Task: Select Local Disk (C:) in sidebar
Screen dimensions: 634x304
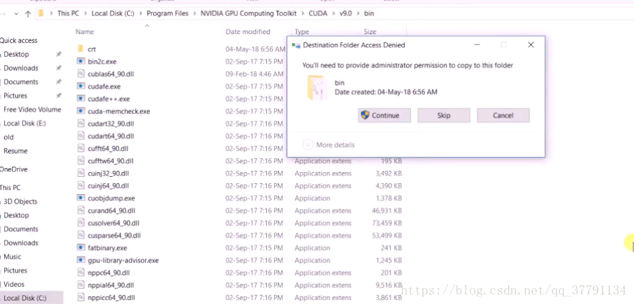Action: click(25, 298)
